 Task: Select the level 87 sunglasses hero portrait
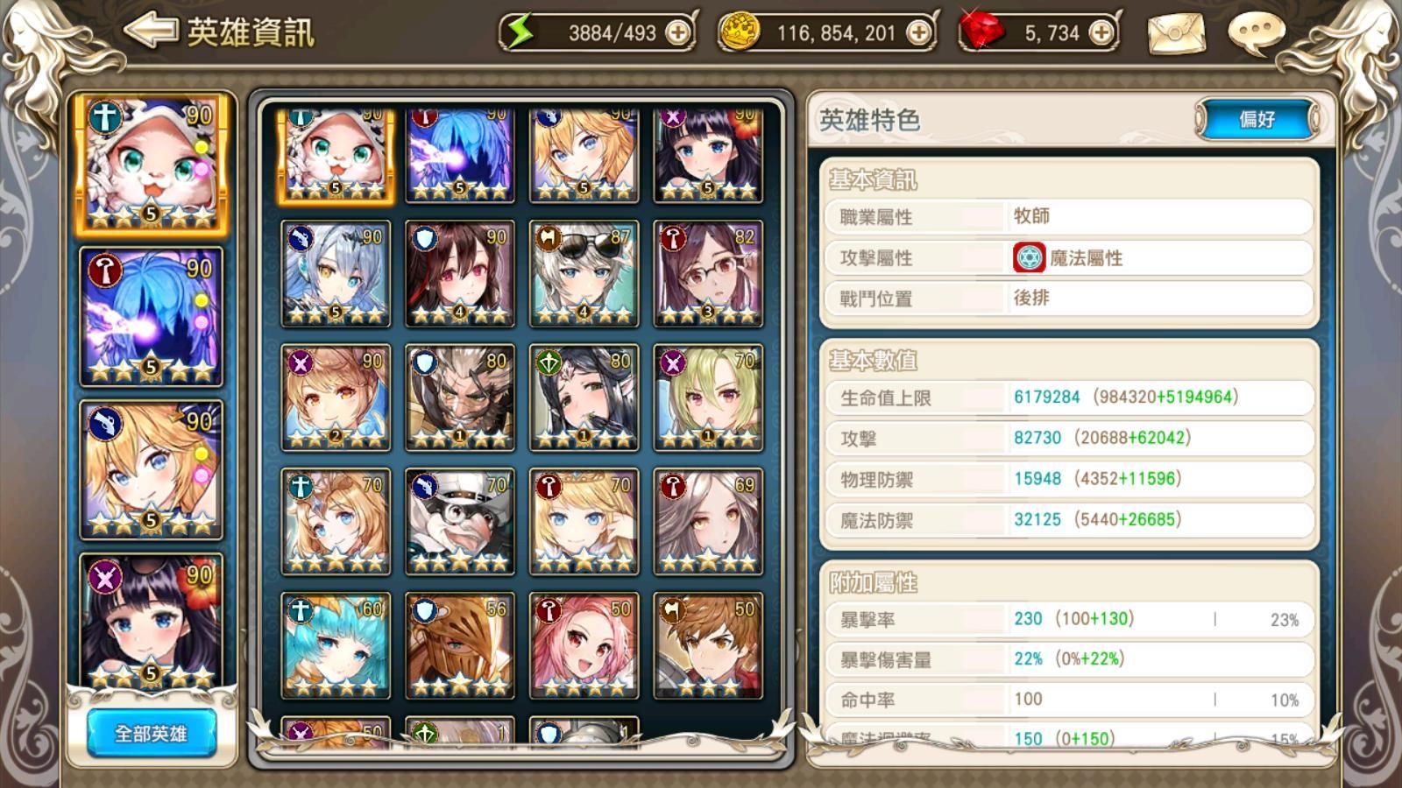[x=584, y=273]
